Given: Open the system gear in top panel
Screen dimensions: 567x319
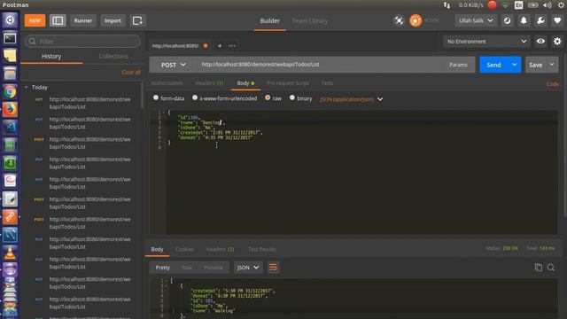Looking at the screenshot, I should [561, 4].
